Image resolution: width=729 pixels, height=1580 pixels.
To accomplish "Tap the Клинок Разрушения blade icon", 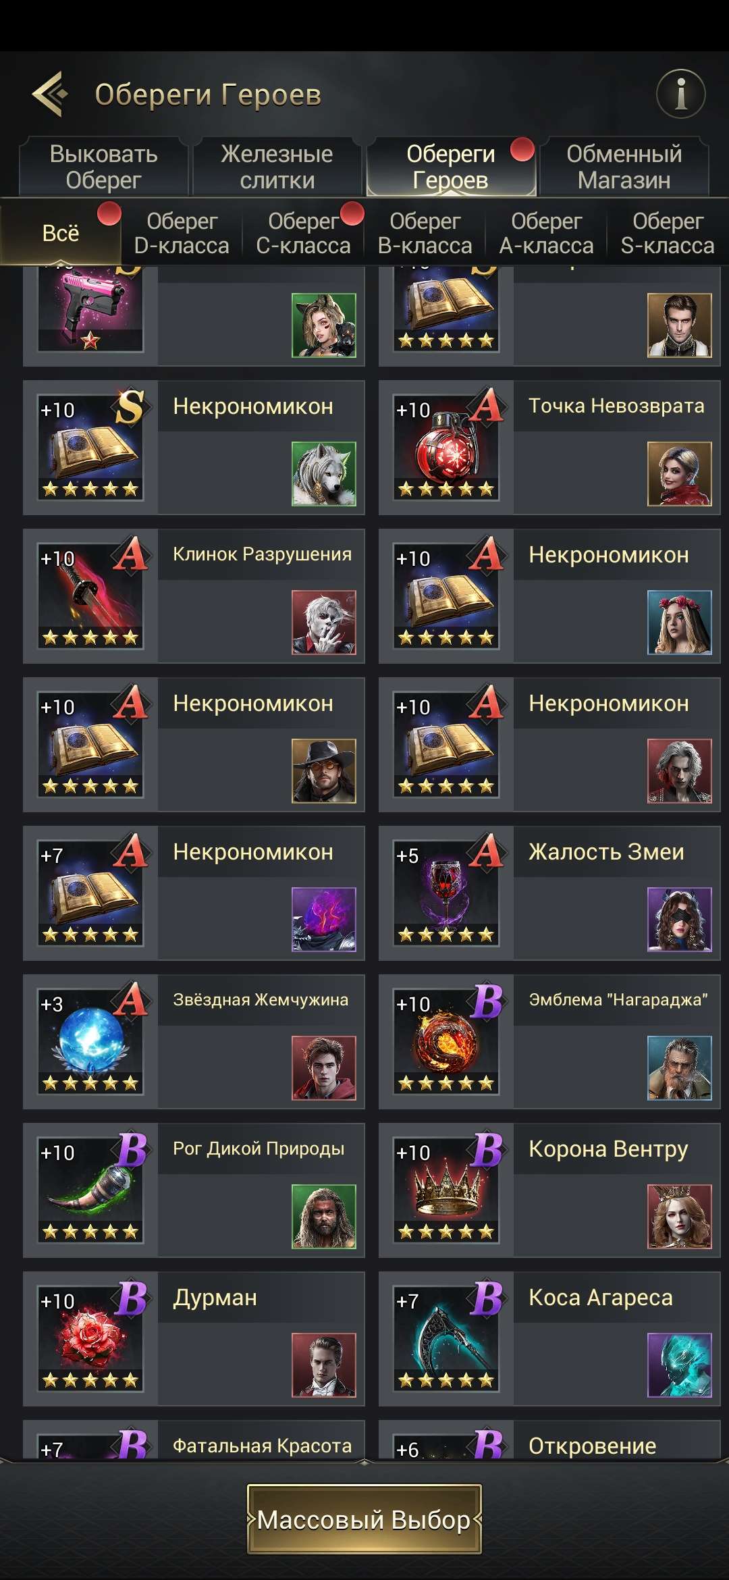I will point(90,596).
